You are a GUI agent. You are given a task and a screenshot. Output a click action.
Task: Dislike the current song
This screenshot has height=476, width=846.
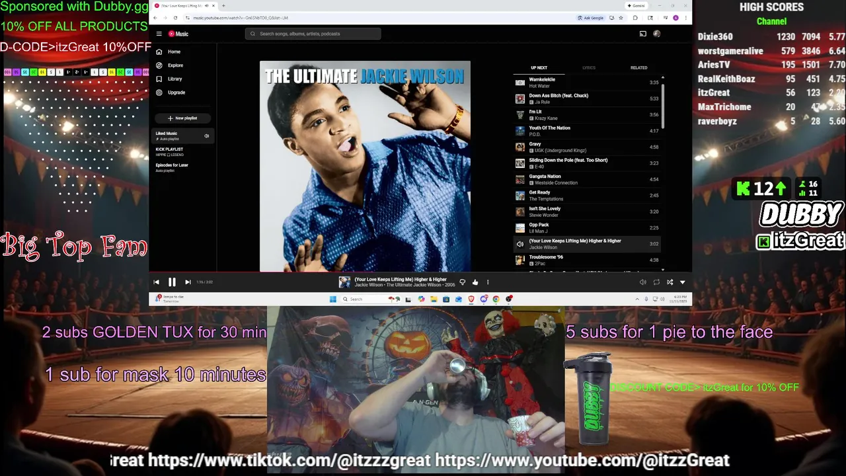click(462, 282)
